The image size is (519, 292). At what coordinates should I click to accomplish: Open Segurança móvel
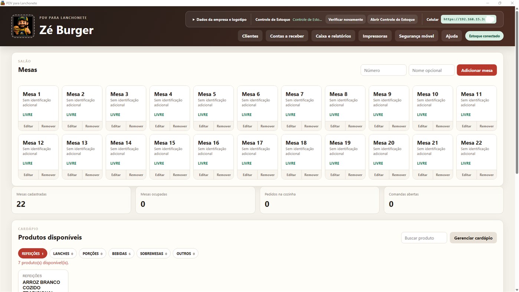[x=416, y=36]
